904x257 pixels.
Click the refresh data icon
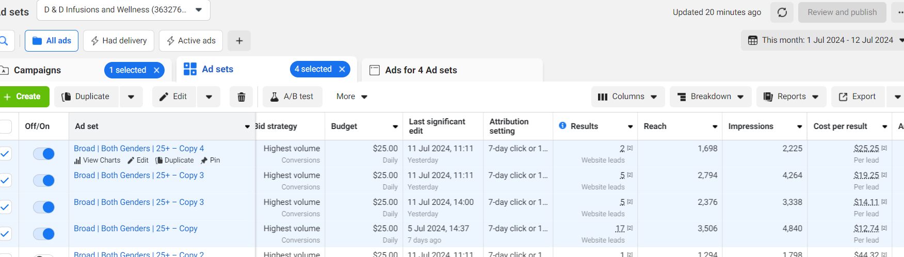[782, 12]
